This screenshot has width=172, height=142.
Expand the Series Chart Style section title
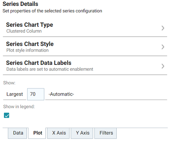click(x=30, y=44)
